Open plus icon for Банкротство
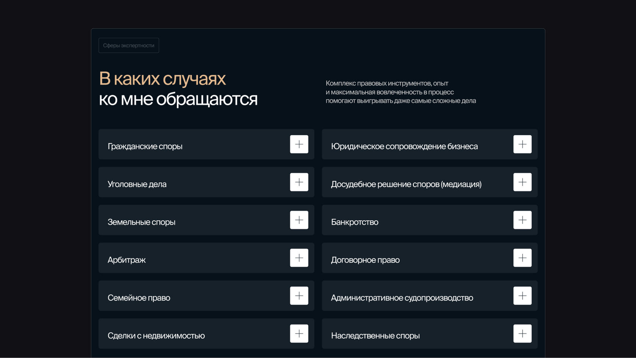The width and height of the screenshot is (636, 358). click(522, 220)
